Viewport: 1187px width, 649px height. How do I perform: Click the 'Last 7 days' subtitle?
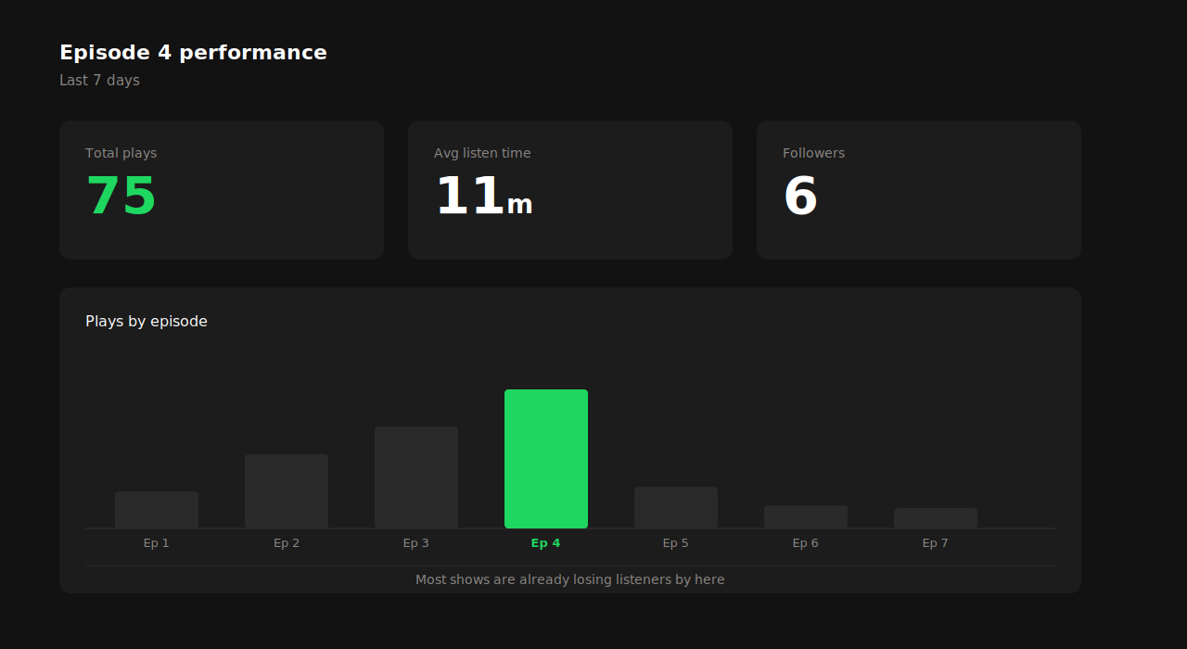click(99, 81)
